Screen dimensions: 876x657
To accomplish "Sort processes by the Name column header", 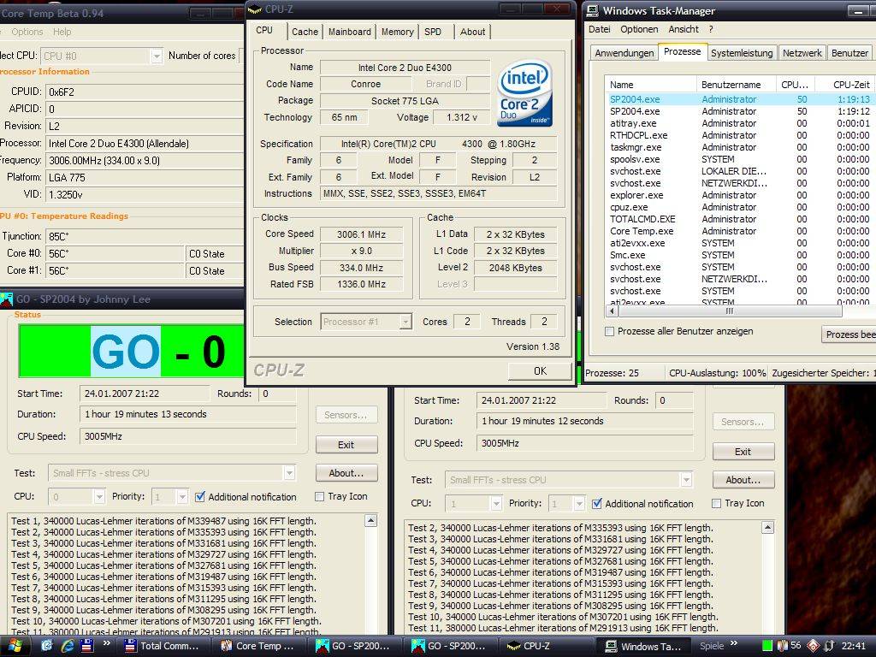I will click(651, 85).
